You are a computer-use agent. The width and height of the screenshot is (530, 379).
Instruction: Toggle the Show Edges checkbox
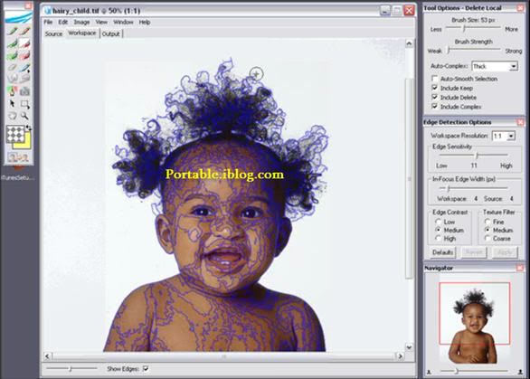146,368
